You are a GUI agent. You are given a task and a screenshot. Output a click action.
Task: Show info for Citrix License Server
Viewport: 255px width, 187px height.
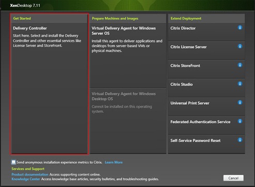240,46
